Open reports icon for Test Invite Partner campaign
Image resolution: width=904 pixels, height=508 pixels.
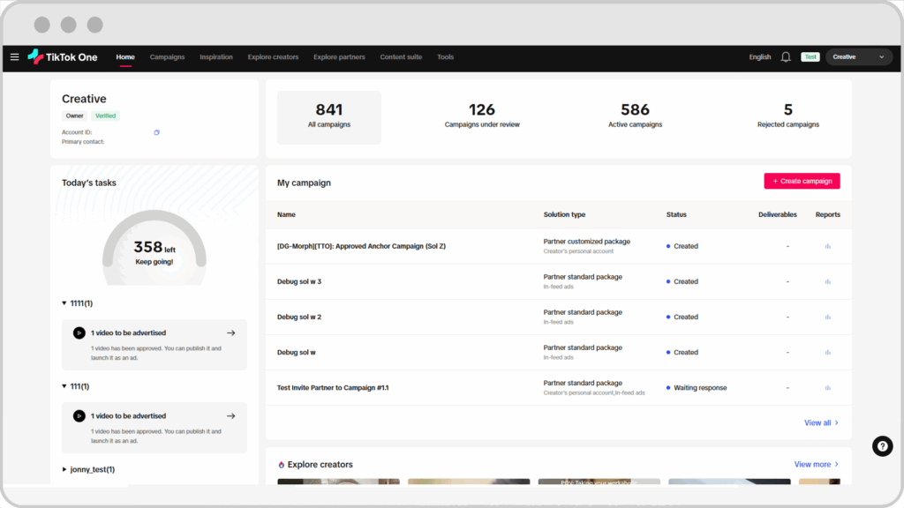(827, 388)
